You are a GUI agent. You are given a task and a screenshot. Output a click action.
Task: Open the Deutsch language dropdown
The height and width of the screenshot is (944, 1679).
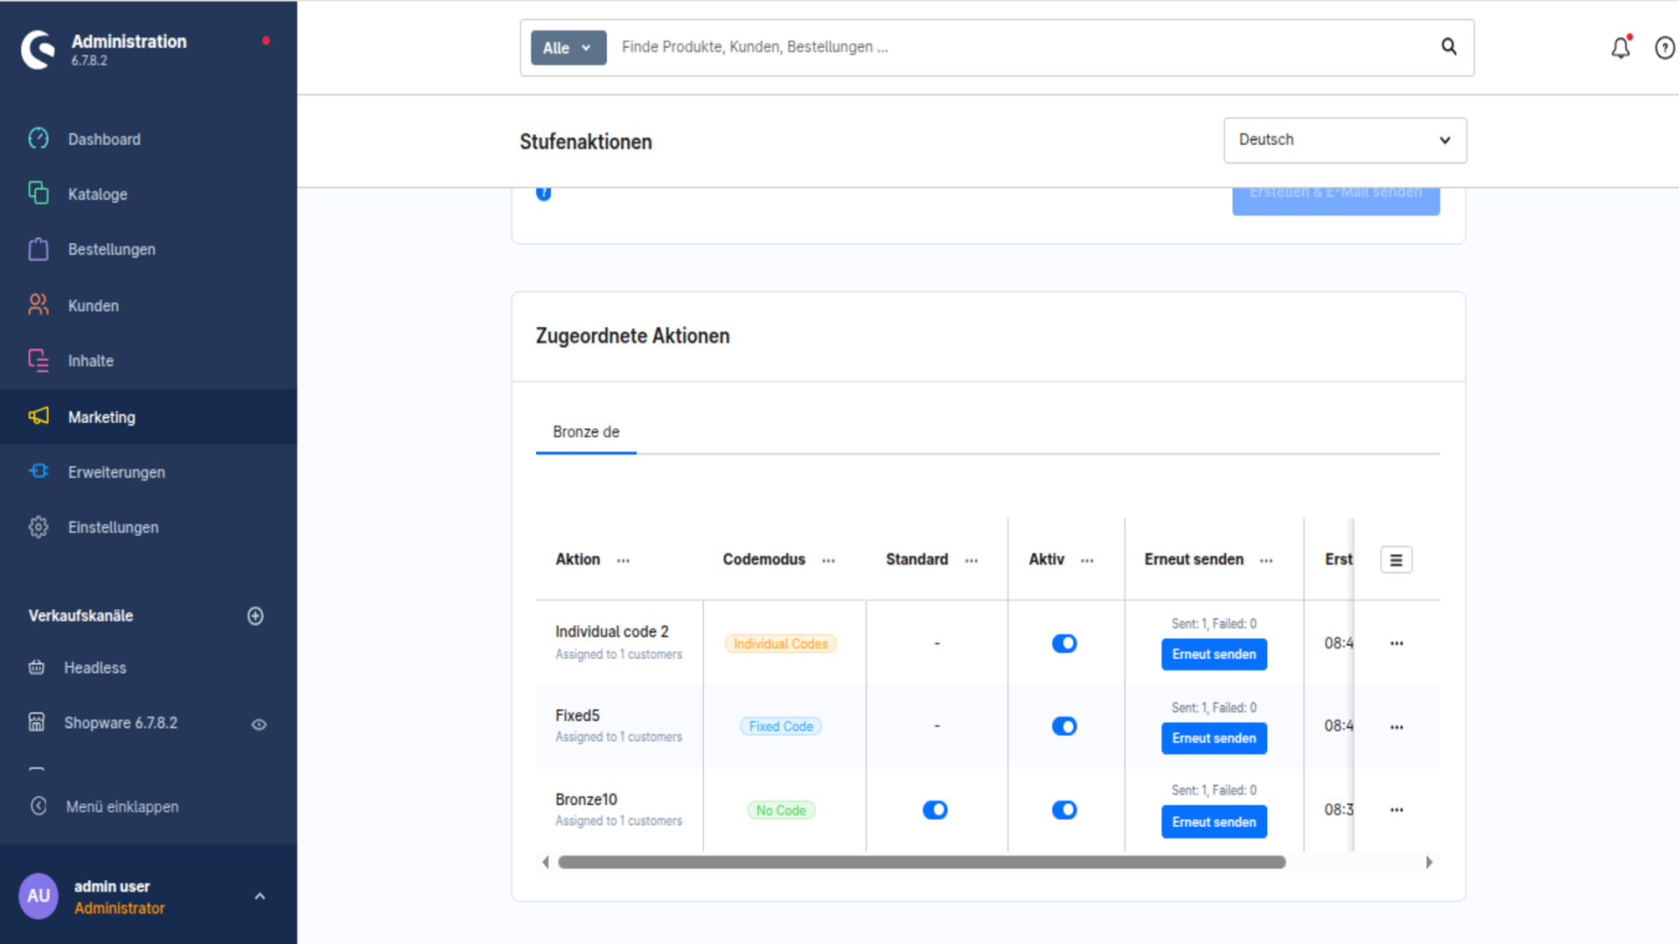[x=1345, y=140]
